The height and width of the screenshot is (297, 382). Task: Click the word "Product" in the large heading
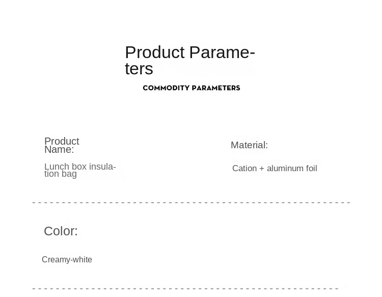[154, 52]
